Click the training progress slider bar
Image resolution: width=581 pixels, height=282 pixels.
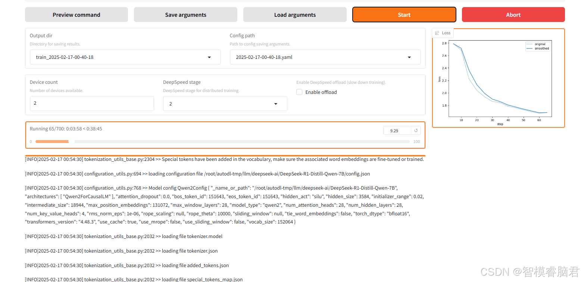(222, 142)
